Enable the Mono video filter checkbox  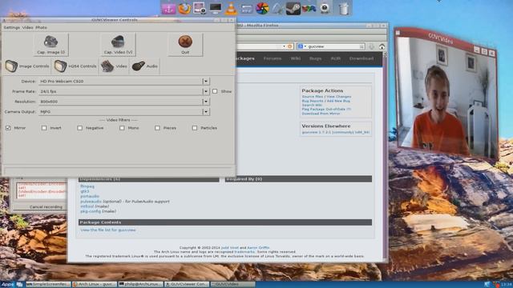[x=122, y=128]
